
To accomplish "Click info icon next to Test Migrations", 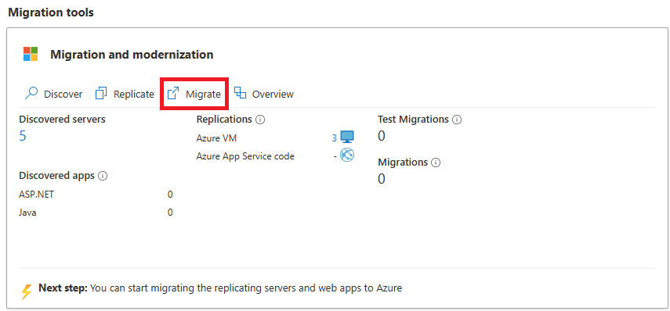I will 457,120.
